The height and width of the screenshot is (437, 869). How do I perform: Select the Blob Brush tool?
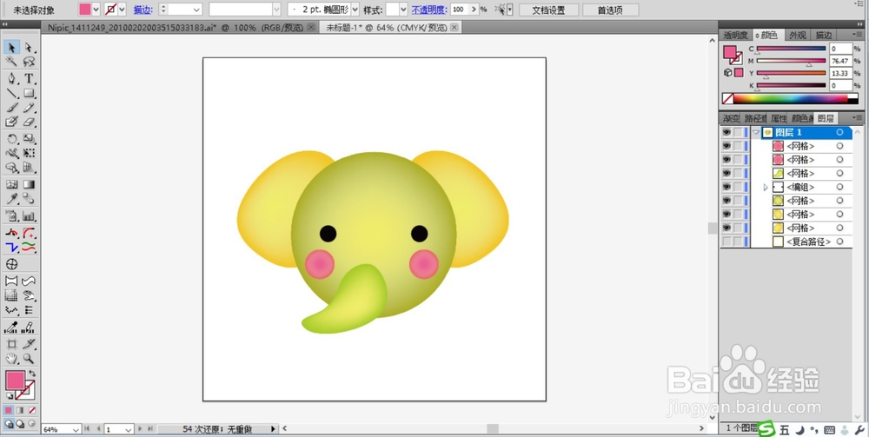(x=11, y=122)
